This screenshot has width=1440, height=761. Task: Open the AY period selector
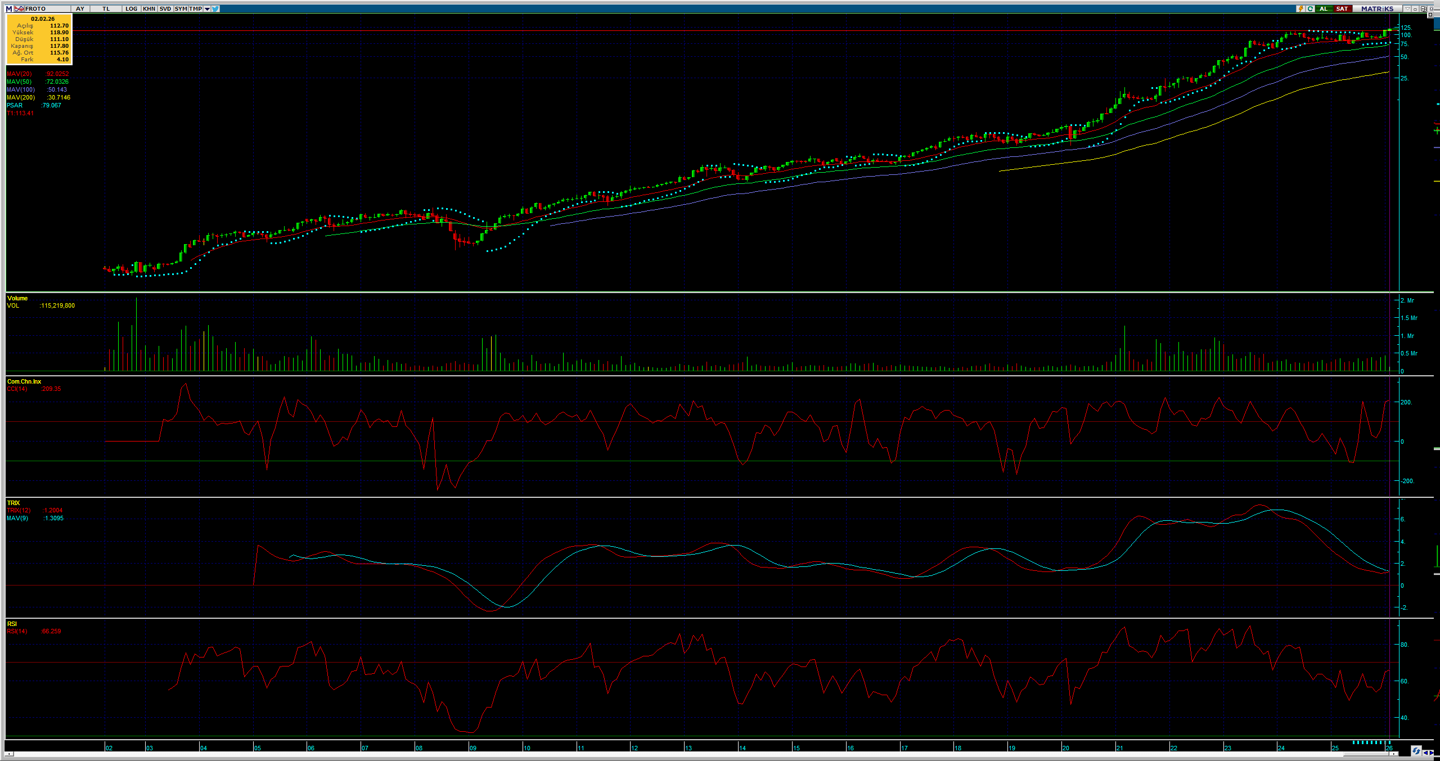(80, 8)
